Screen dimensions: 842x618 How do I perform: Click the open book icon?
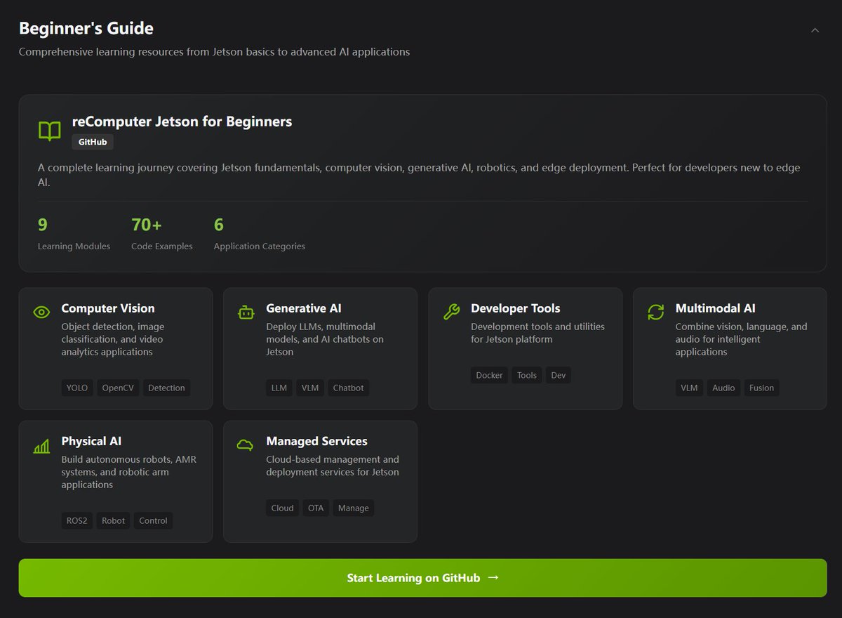point(49,131)
